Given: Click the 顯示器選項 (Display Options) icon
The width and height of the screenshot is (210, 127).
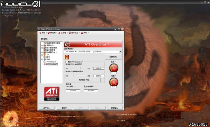Looking at the screenshot, I should click(x=45, y=50).
